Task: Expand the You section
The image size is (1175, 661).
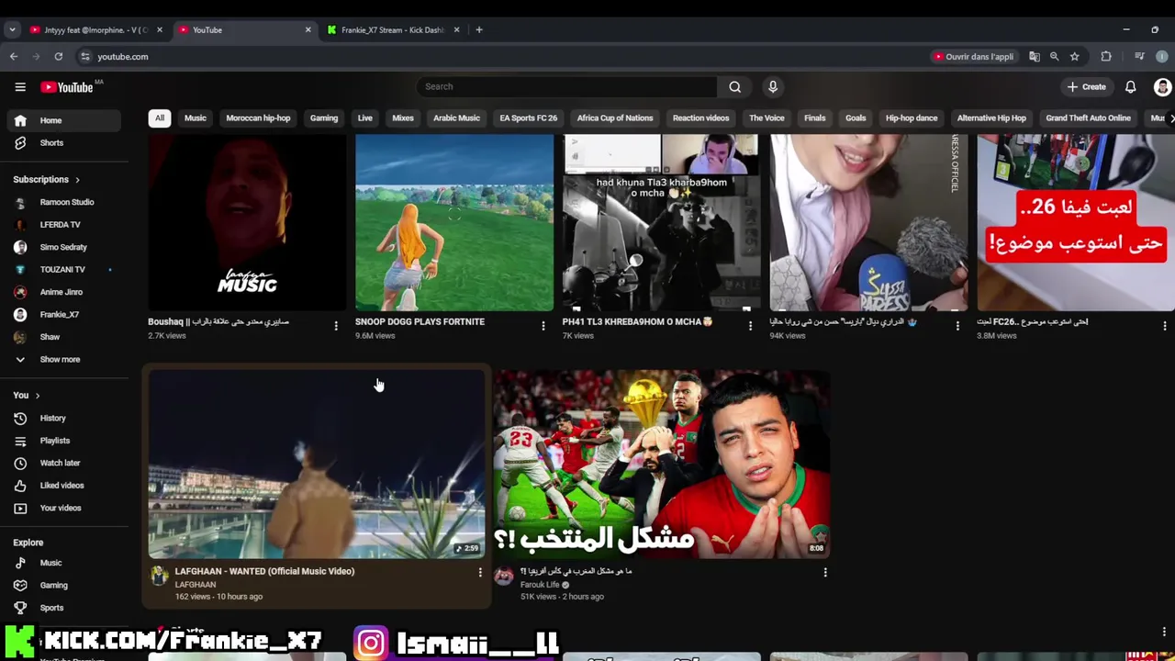Action: coord(27,396)
